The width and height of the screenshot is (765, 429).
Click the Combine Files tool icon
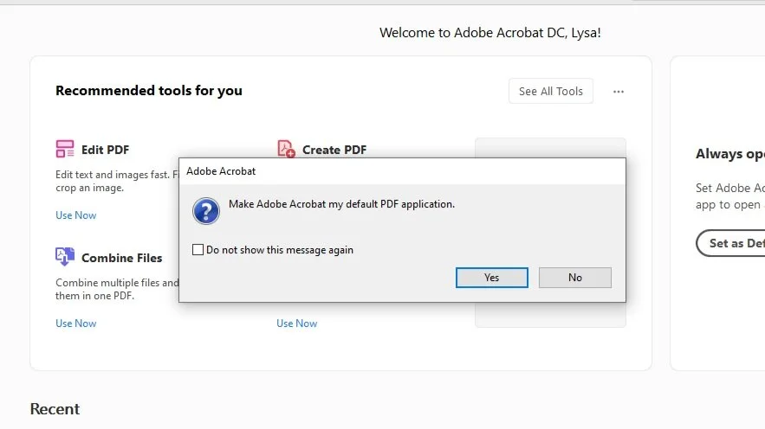65,257
